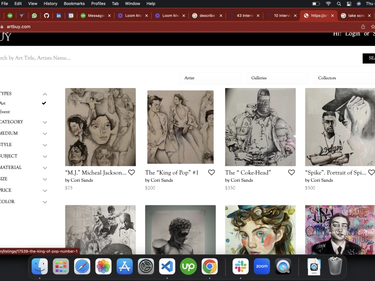Open QuickTime Player in the Dock

point(283,266)
